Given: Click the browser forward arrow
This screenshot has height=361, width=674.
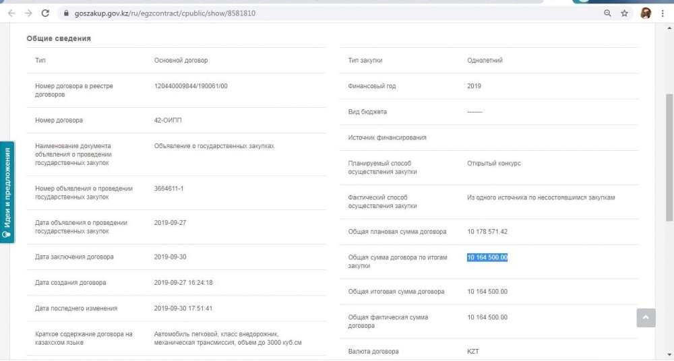Looking at the screenshot, I should click(28, 13).
